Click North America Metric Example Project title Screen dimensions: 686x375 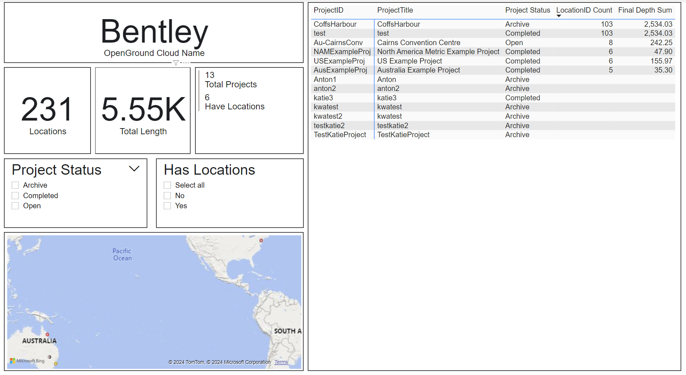point(438,52)
